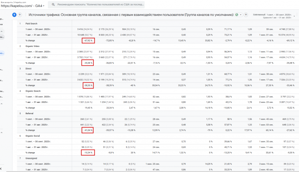Click the Organic Search change 19,45 %
The image size is (299, 172).
pos(88,108)
